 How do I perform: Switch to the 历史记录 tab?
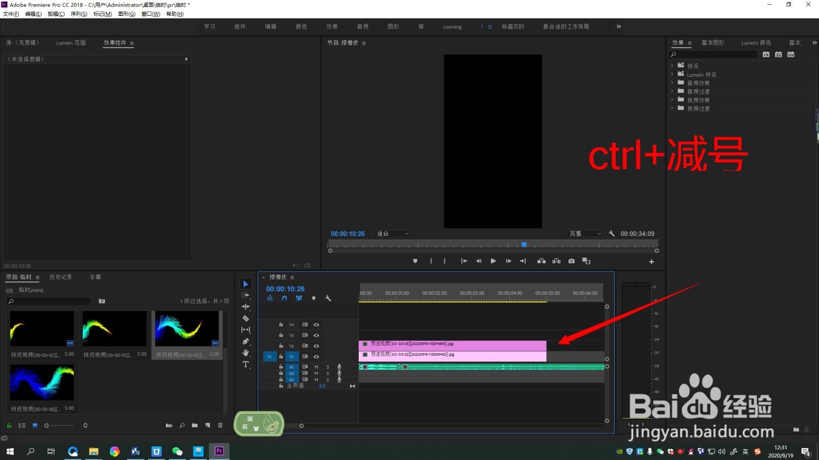coord(60,277)
